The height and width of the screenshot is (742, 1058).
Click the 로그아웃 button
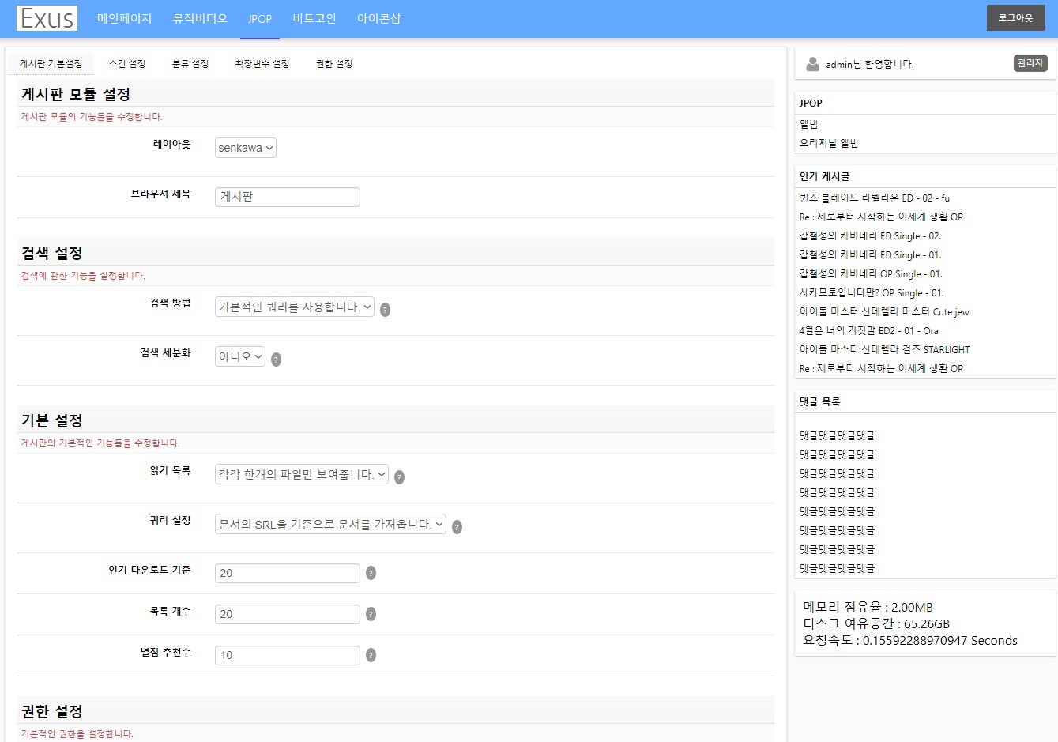[x=1016, y=18]
